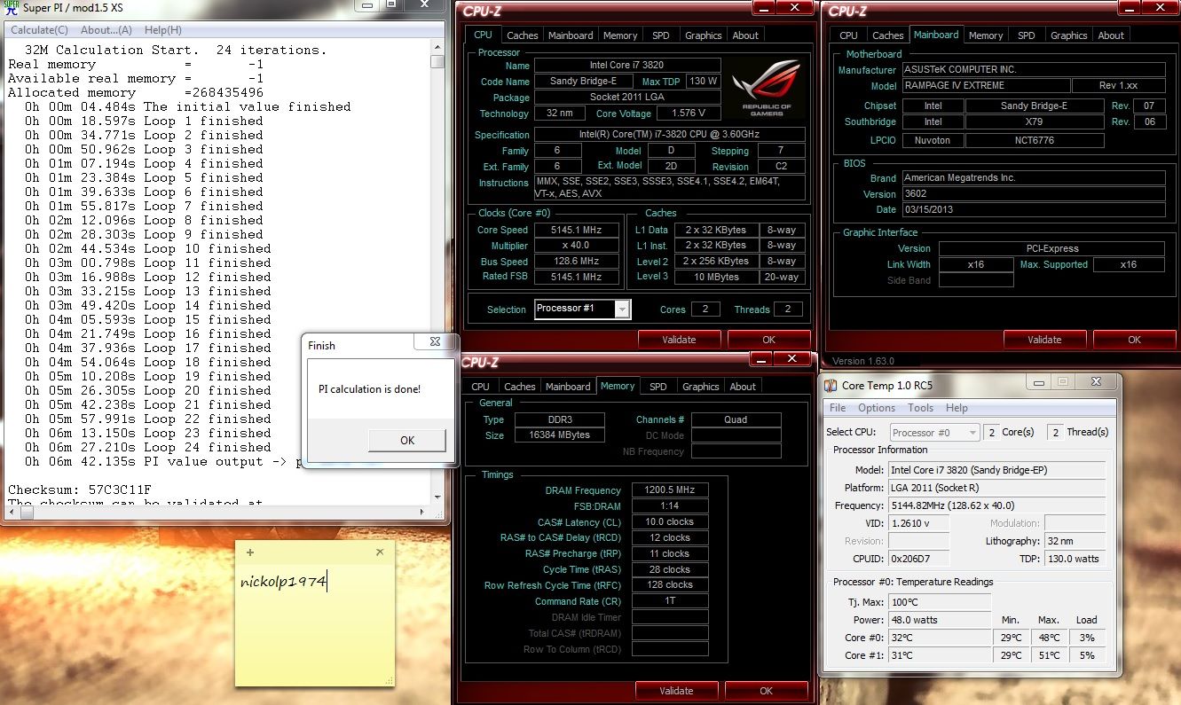Open SPD tab in CPU-Z Memory window
The width and height of the screenshot is (1181, 705).
(657, 387)
